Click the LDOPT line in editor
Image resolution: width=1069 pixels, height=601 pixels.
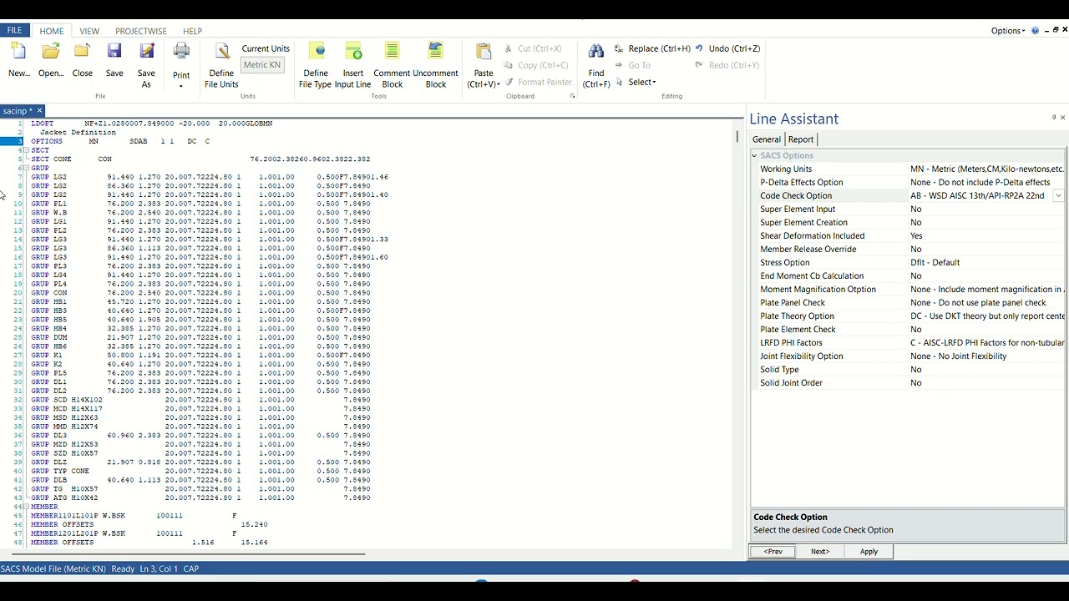point(152,124)
